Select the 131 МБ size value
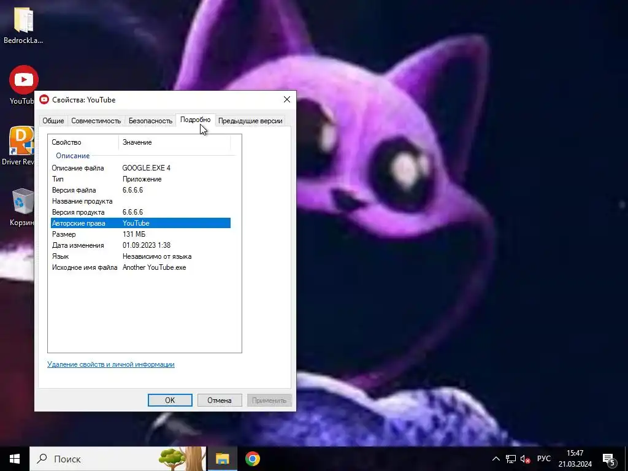Viewport: 628px width, 471px height. point(134,234)
